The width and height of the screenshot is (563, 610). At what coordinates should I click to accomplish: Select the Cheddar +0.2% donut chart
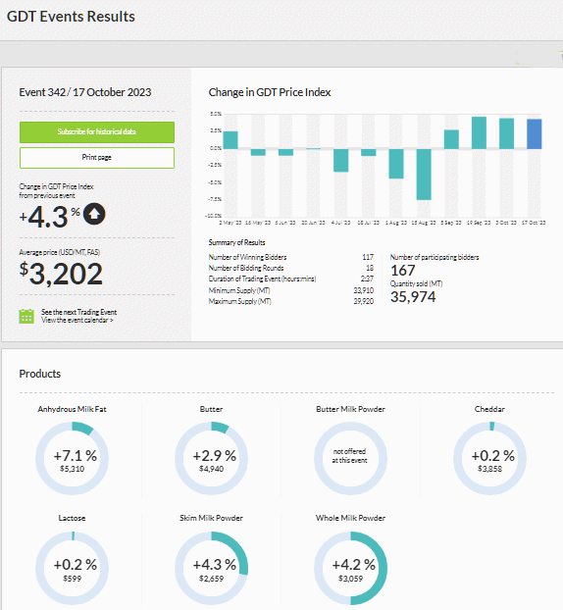point(489,458)
